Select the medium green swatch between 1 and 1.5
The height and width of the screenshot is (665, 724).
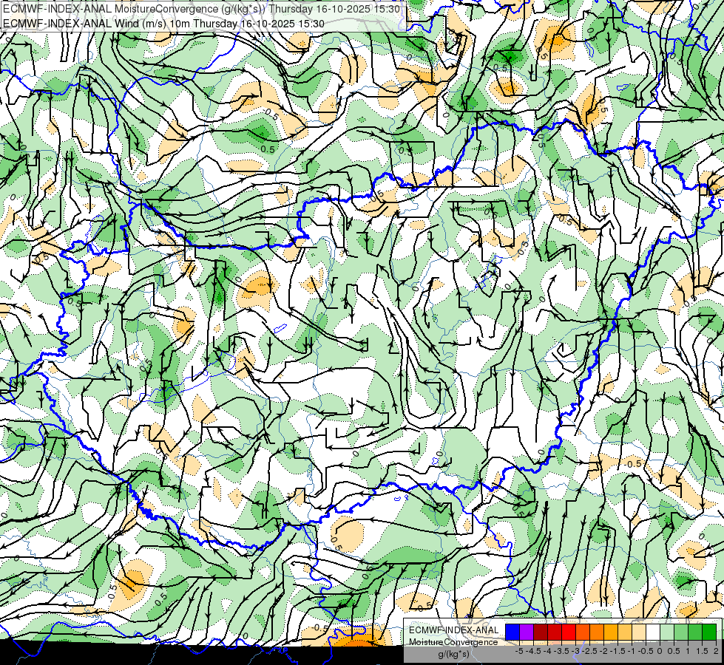tap(695, 632)
